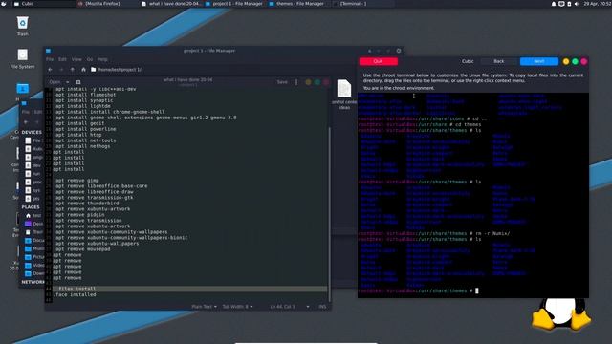The image size is (612, 344).
Task: Select the home 'test' place in themes File Manager sidebar
Action: [33, 215]
